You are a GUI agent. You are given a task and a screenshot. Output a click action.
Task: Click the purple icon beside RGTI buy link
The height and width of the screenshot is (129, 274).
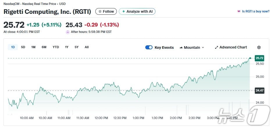point(239,12)
